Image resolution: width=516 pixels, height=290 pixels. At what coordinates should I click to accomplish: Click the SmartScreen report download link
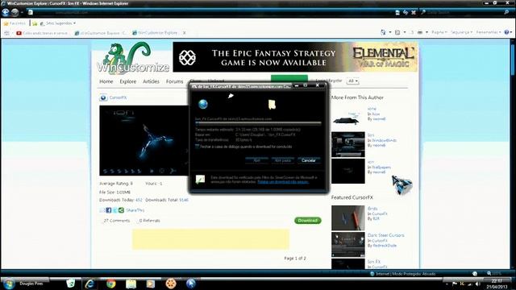tap(283, 182)
